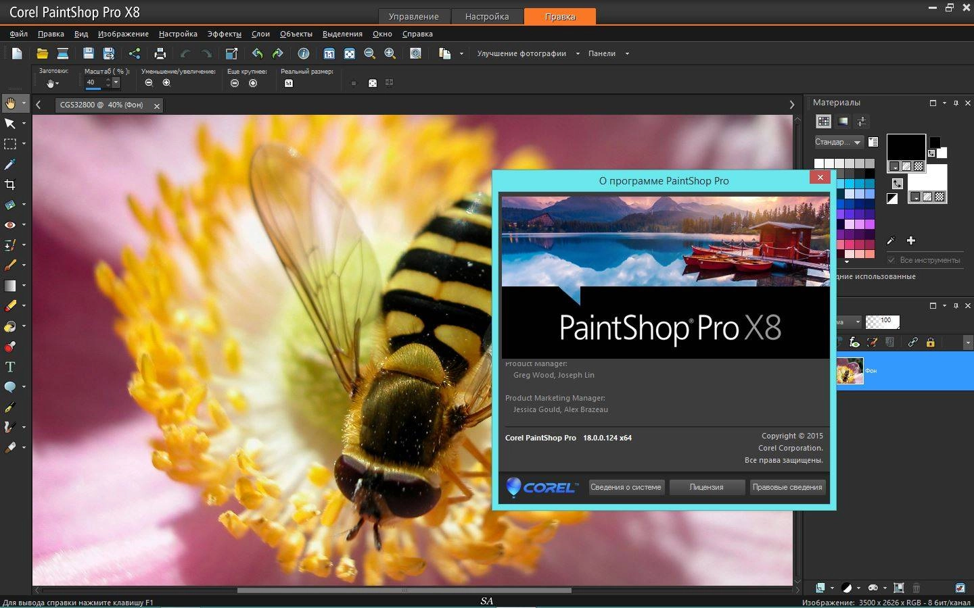Click the main toolbar Zoom Out magnifier

(369, 53)
